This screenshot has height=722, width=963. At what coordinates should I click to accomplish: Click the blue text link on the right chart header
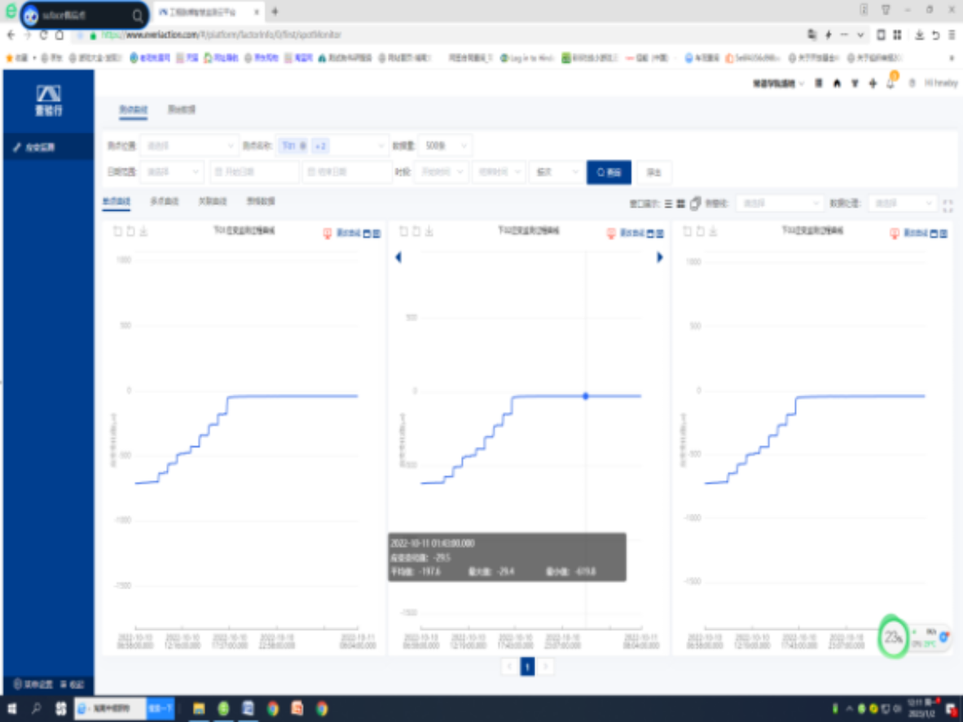tap(916, 233)
